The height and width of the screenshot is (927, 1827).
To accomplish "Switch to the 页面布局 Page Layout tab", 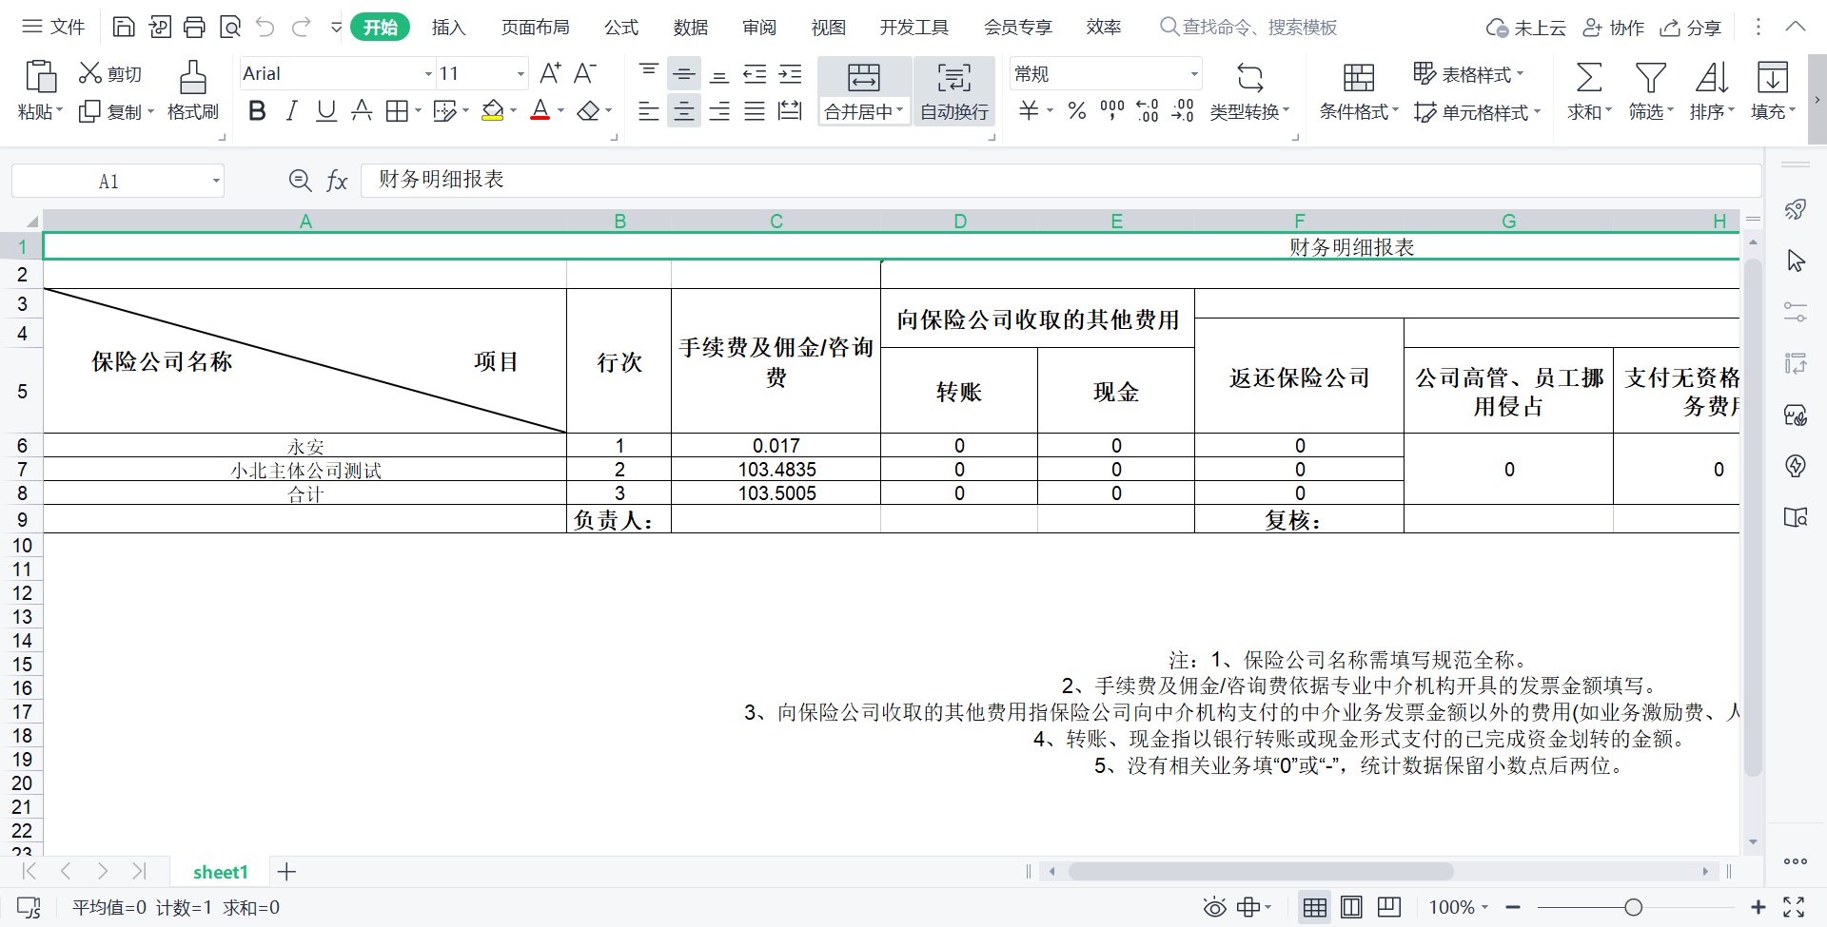I will 535,27.
